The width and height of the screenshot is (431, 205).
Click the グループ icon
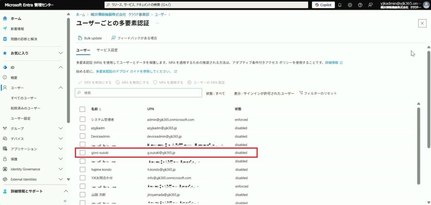pyautogui.click(x=5, y=128)
